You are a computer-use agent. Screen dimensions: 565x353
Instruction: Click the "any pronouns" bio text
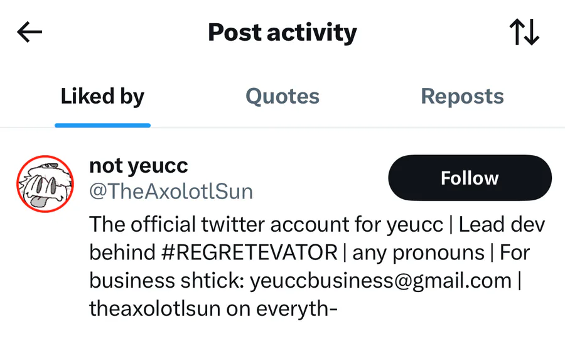coord(418,253)
